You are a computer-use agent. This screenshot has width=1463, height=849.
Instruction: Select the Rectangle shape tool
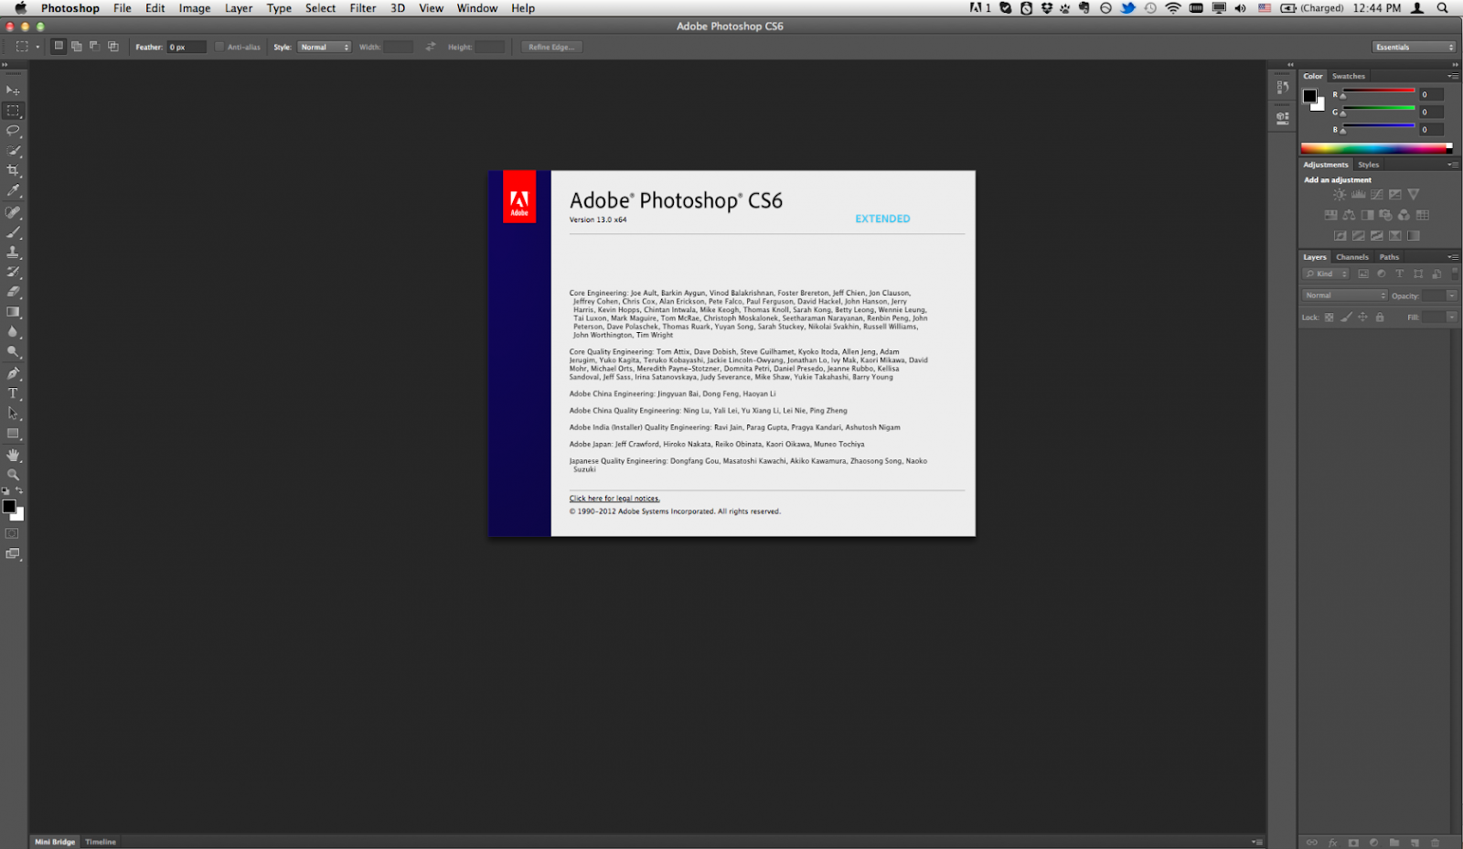point(13,435)
